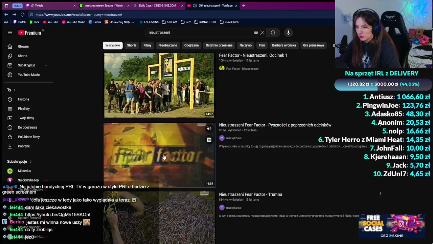
Task: Open the CSGO-SKINS bookmark
Action: click(x=149, y=22)
